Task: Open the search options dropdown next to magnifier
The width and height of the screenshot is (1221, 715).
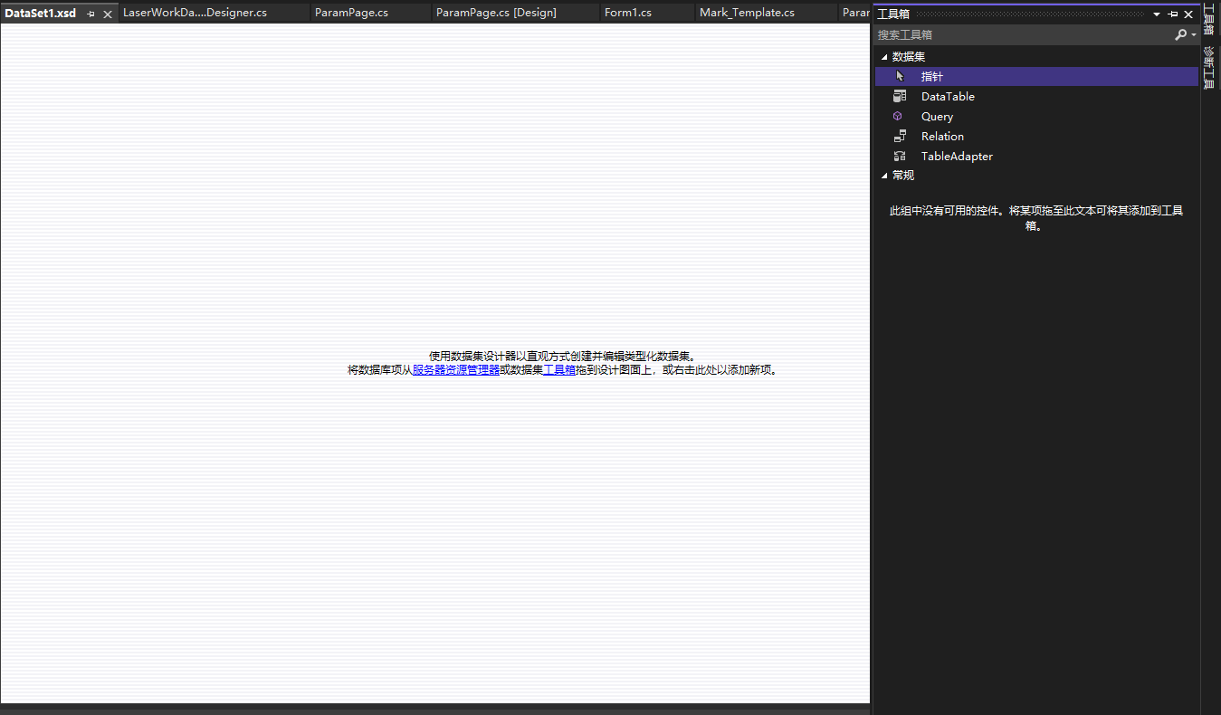Action: (1192, 34)
